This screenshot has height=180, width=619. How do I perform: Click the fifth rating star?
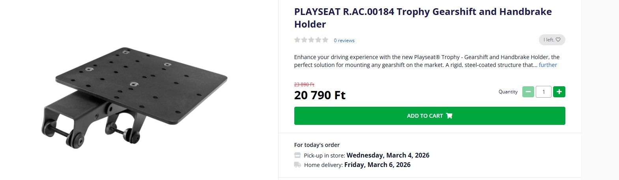[325, 40]
